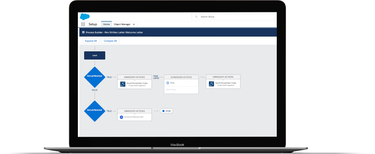
Task: Select the first Annual Revenue diamond node
Action: point(95,77)
